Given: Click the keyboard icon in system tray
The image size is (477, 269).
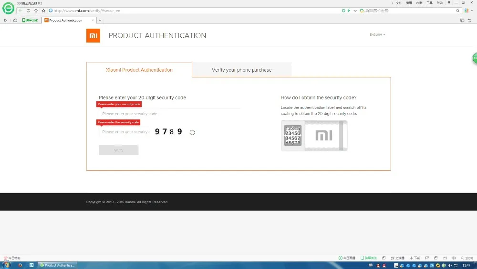Looking at the screenshot, I should pos(371,265).
